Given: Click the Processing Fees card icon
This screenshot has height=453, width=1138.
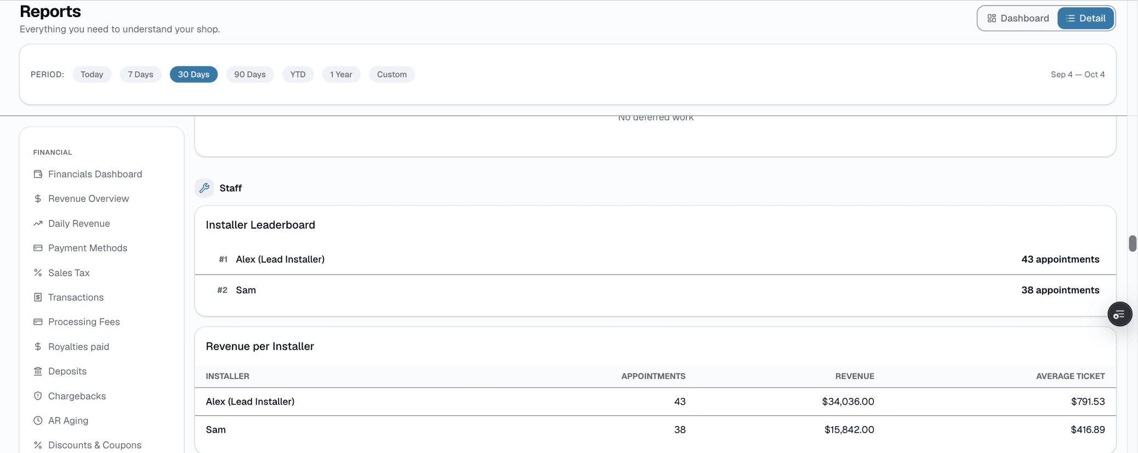Looking at the screenshot, I should coord(38,322).
